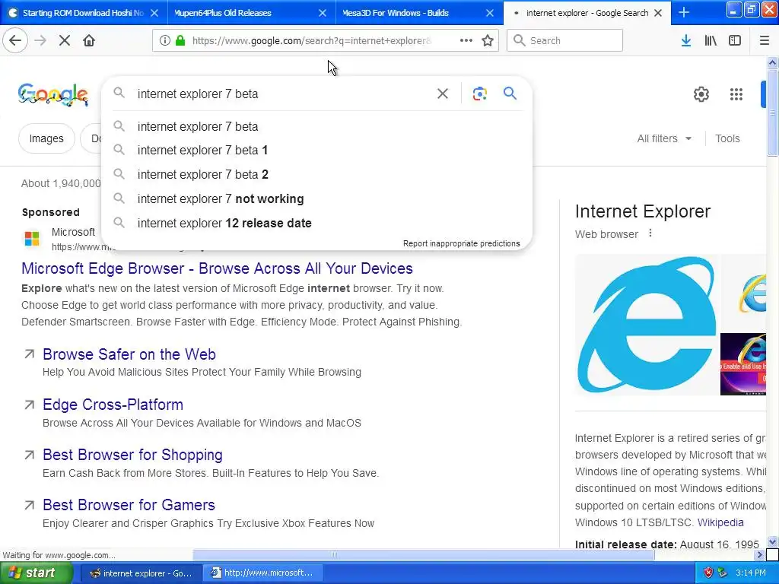Select the internet explorer Google Search tab

point(587,13)
